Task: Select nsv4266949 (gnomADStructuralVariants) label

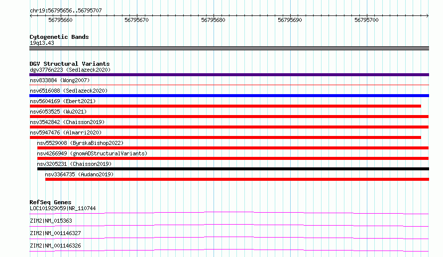Action: 92,153
